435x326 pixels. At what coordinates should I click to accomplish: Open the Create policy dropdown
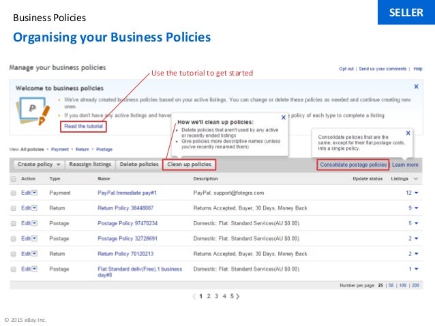pos(39,165)
